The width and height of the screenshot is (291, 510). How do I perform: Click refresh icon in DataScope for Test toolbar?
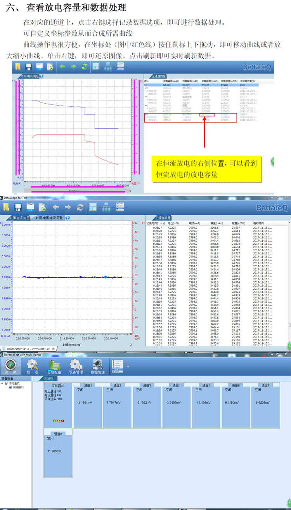[80, 207]
